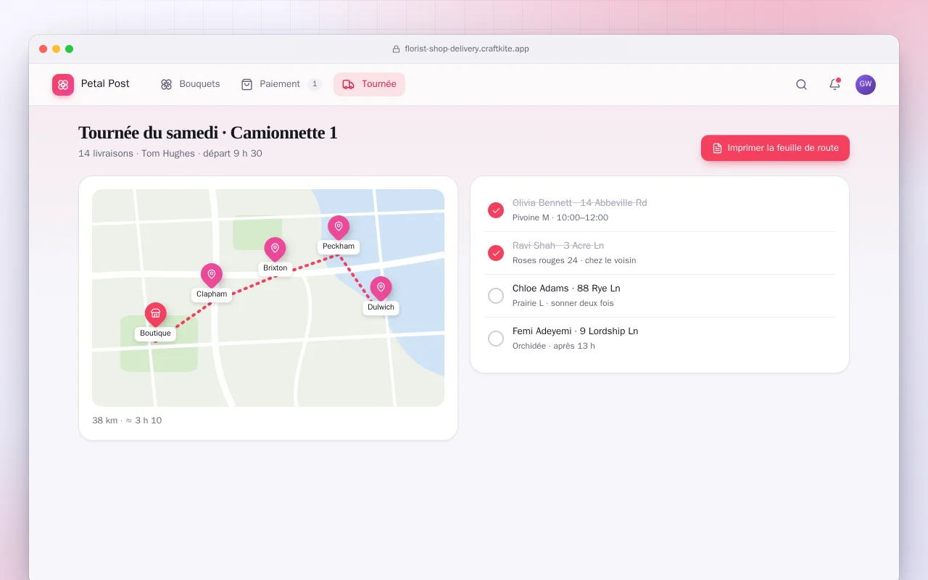Click Imprimer la feuille de route button
Screen dimensions: 928x580
click(x=775, y=148)
